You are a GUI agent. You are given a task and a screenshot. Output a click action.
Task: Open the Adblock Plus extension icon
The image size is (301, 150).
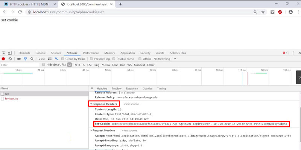click(x=280, y=12)
